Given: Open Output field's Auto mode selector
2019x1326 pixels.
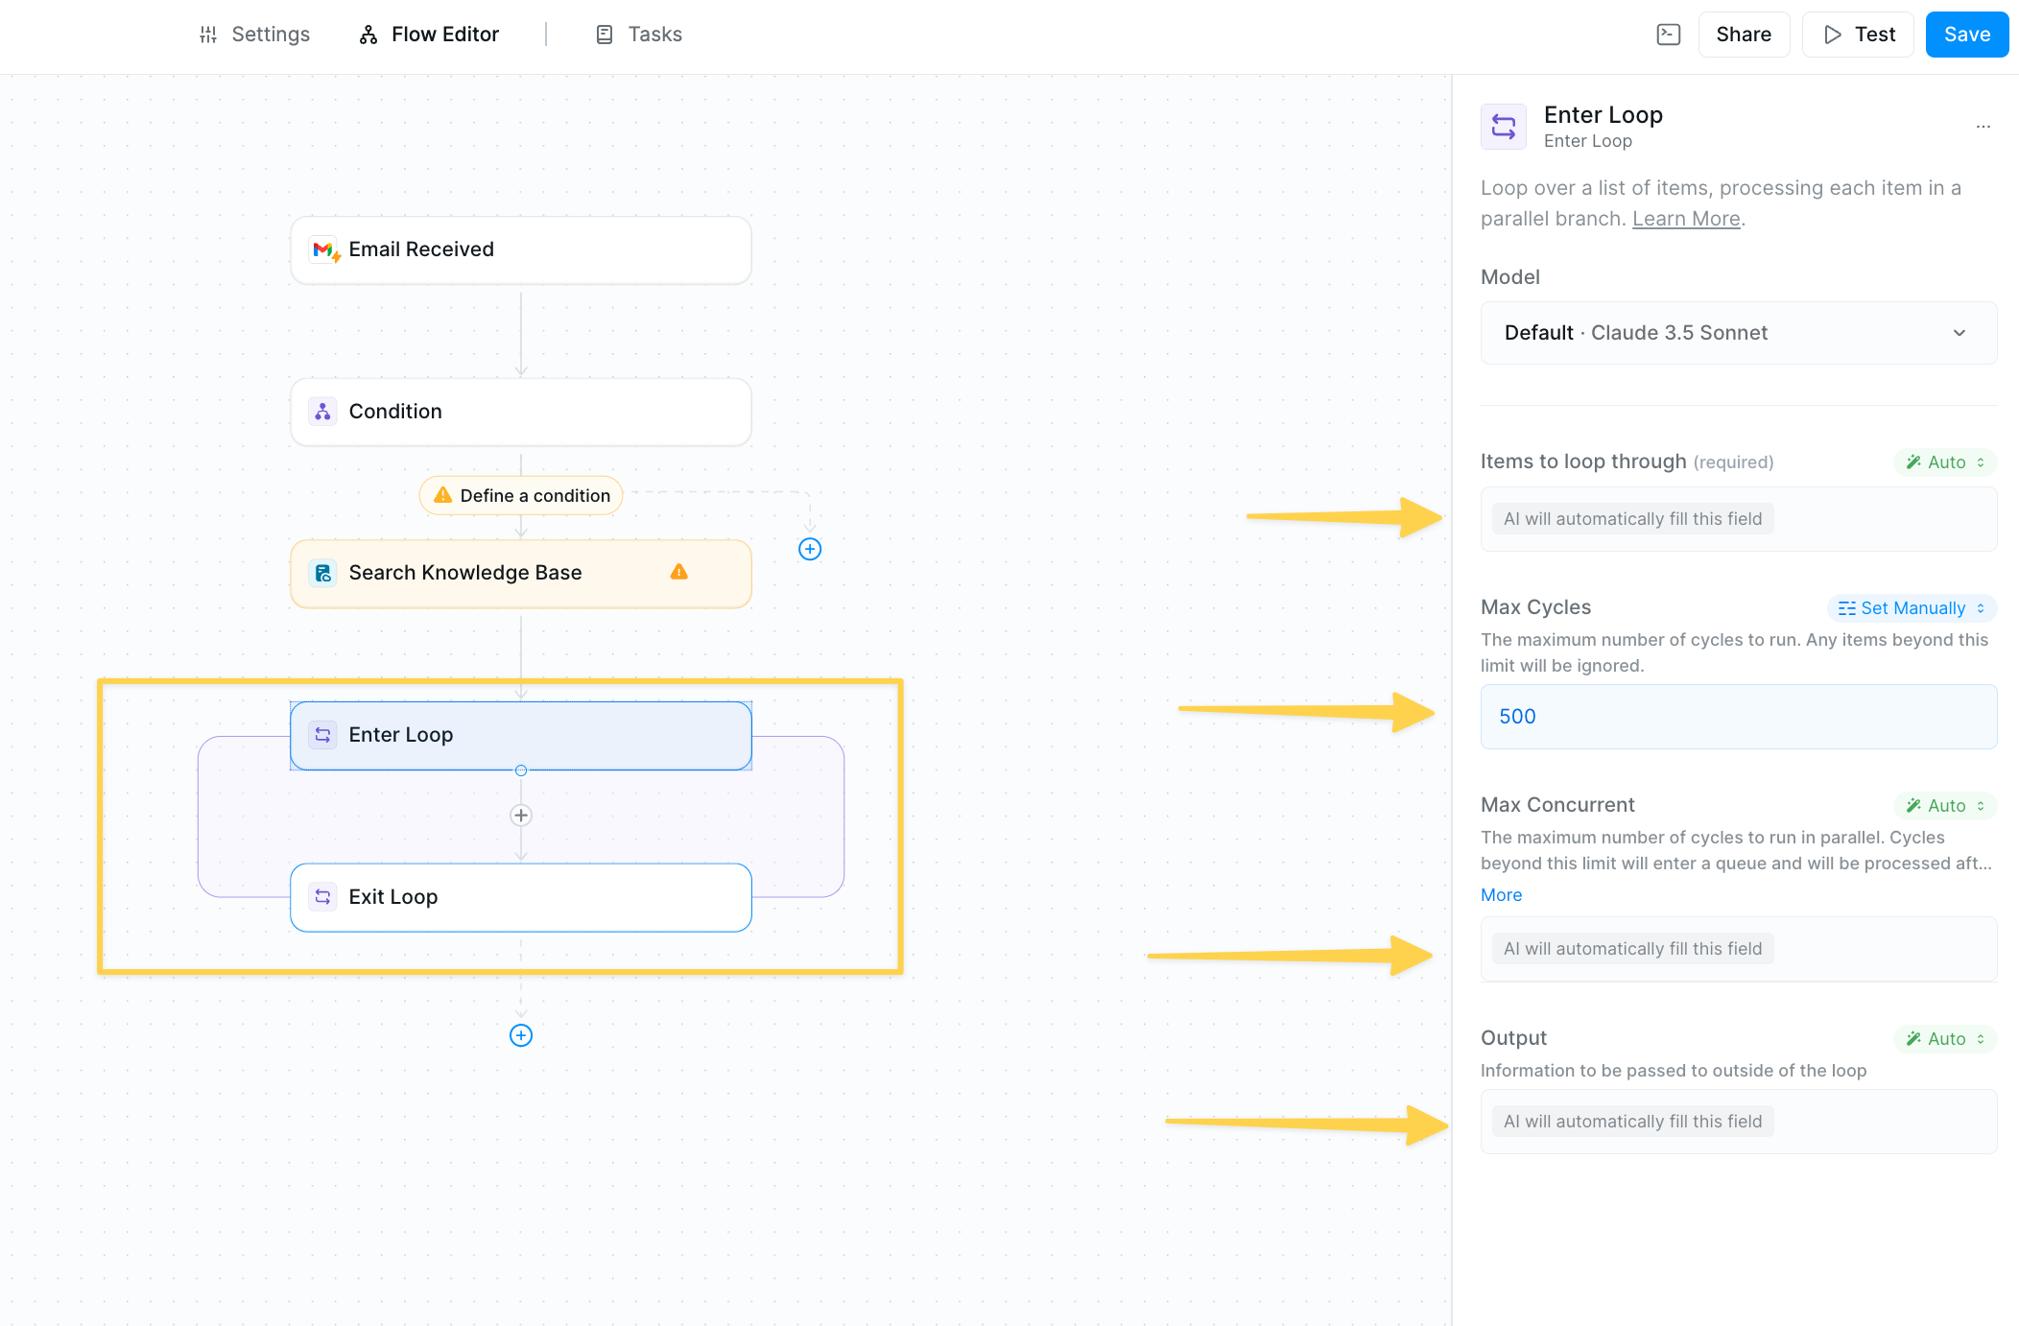Looking at the screenshot, I should click(1944, 1039).
